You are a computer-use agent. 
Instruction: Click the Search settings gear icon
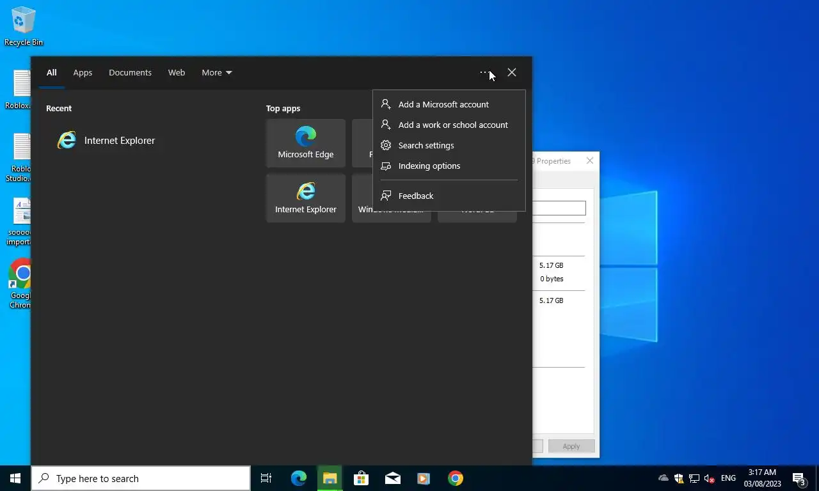[386, 145]
